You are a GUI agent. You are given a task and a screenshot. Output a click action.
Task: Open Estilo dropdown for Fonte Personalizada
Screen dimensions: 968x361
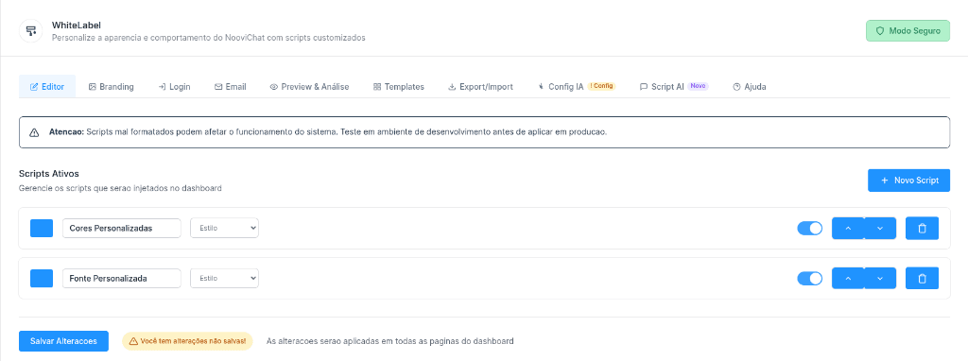pyautogui.click(x=224, y=278)
